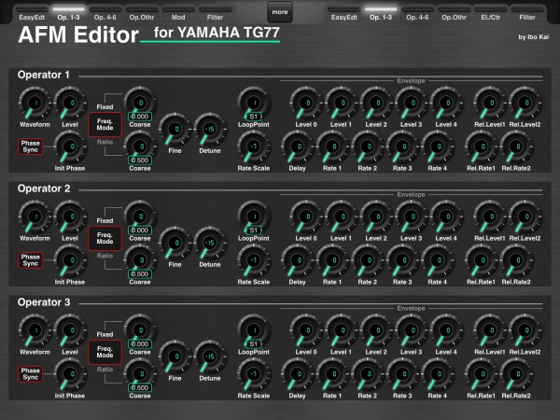Image resolution: width=560 pixels, height=420 pixels.
Task: Open the left Op.Othr tab
Action: pos(142,14)
